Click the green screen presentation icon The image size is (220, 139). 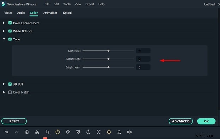(78, 132)
